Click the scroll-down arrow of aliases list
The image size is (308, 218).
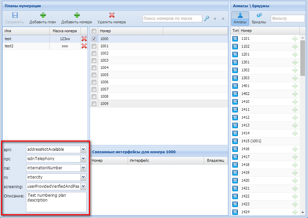(303, 212)
